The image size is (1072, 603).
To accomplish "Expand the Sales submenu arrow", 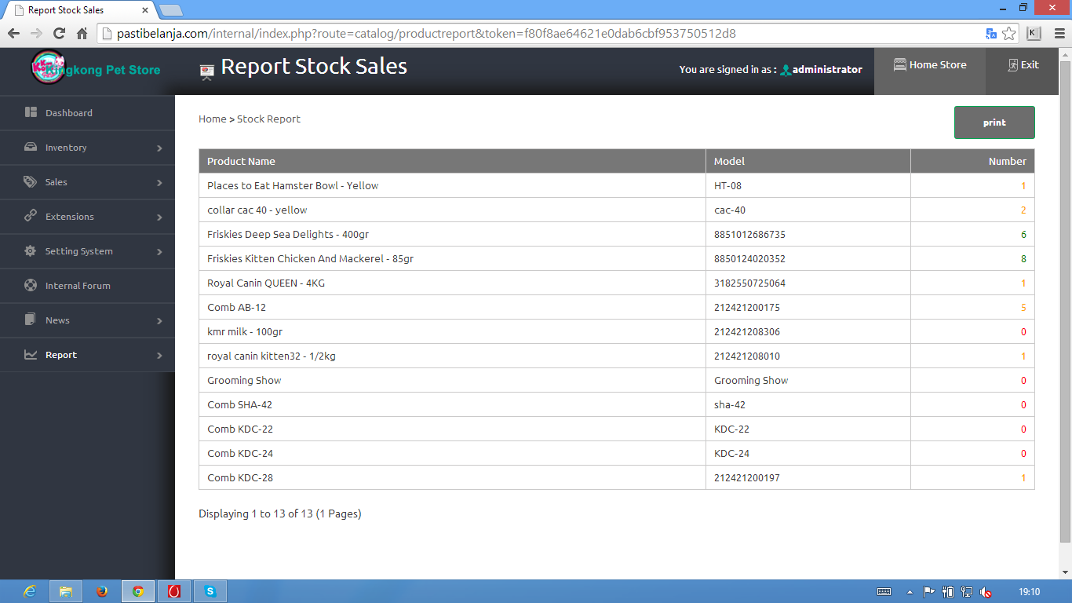I will point(159,183).
